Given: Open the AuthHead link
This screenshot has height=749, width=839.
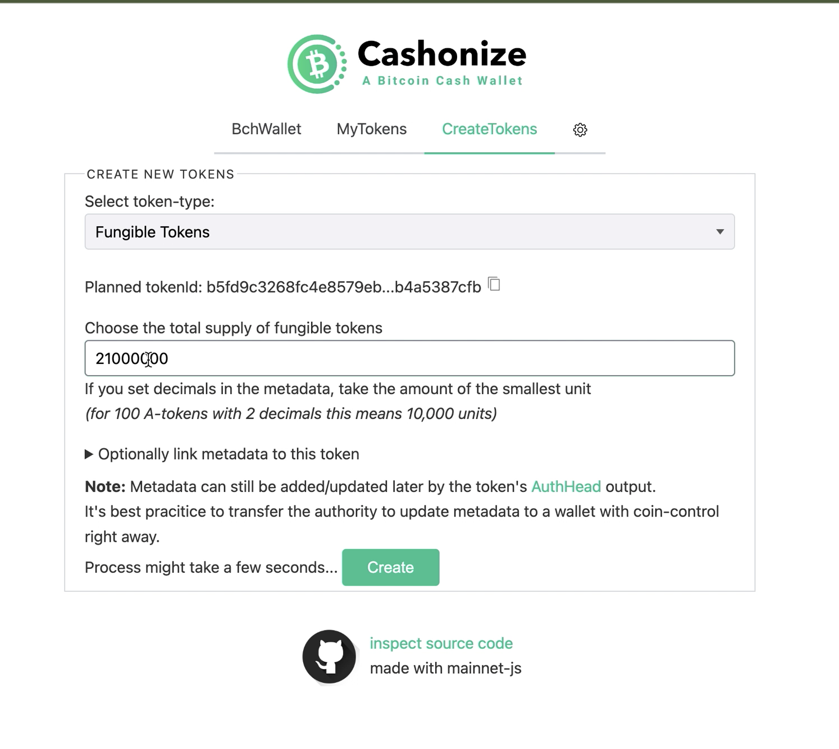Looking at the screenshot, I should (566, 486).
